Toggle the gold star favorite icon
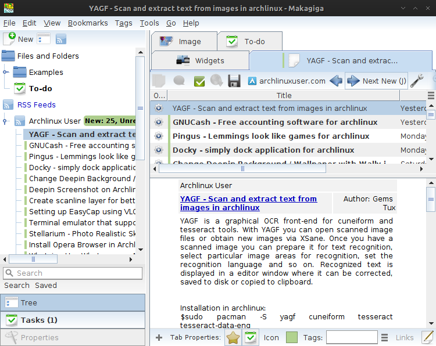The height and width of the screenshot is (346, 436). point(233,337)
